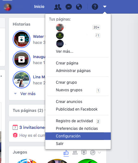The height and width of the screenshot is (163, 138).
Task: Click the calendar icon beside invitaciones
Action: point(15,127)
